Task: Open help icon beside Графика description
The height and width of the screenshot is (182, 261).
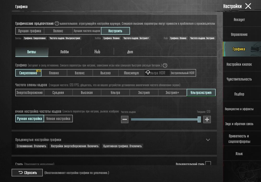Action: (x=165, y=65)
